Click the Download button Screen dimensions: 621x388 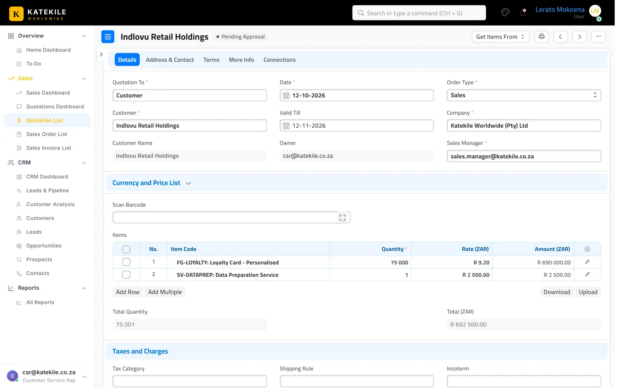point(557,292)
